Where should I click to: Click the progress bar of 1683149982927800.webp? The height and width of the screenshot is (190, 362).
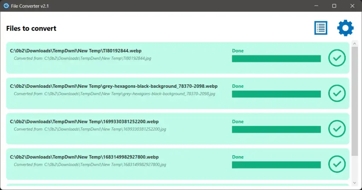276,165
